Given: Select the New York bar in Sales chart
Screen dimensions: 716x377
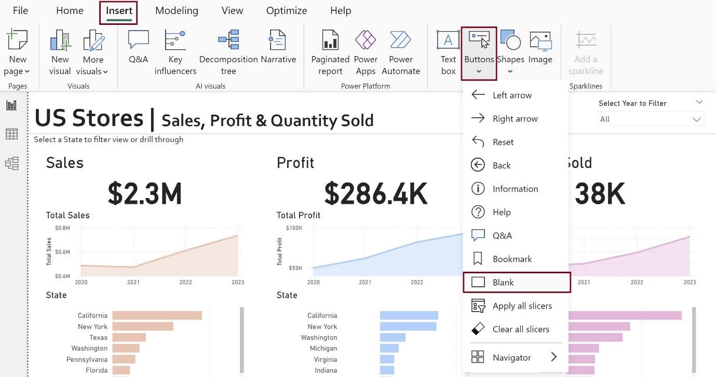Looking at the screenshot, I should [x=143, y=327].
